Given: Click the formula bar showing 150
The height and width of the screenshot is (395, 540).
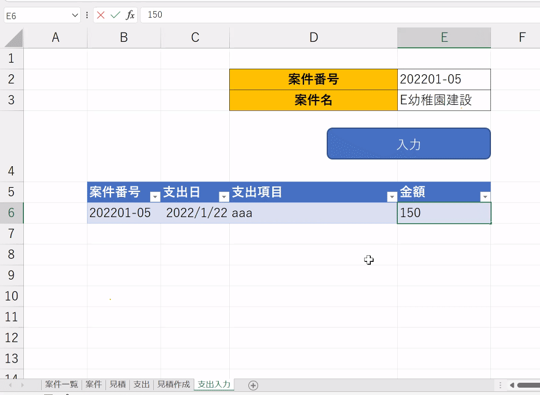Looking at the screenshot, I should [x=340, y=15].
